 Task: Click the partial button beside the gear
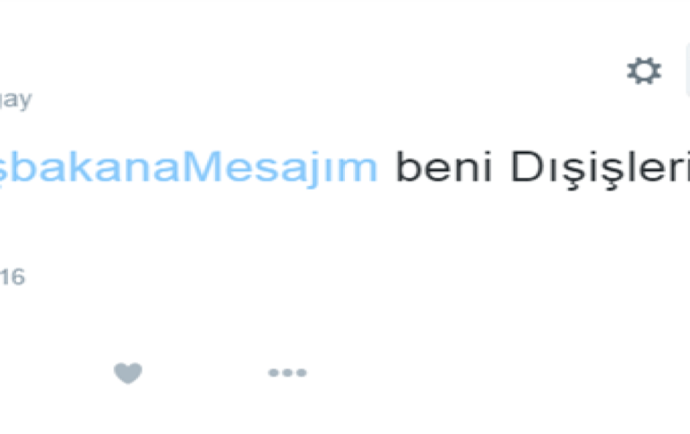click(x=688, y=71)
